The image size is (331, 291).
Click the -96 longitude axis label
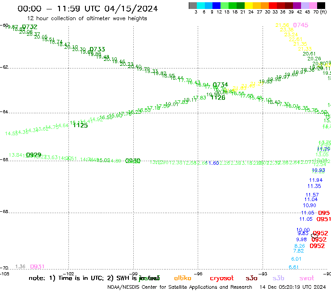coord(198,274)
